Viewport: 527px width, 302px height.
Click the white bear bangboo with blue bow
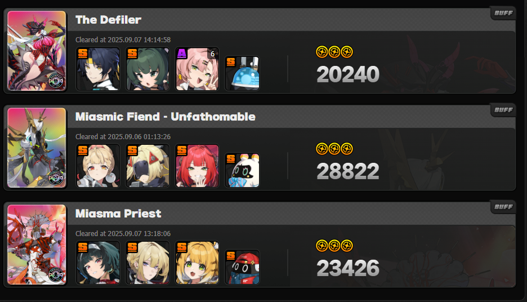point(242,170)
